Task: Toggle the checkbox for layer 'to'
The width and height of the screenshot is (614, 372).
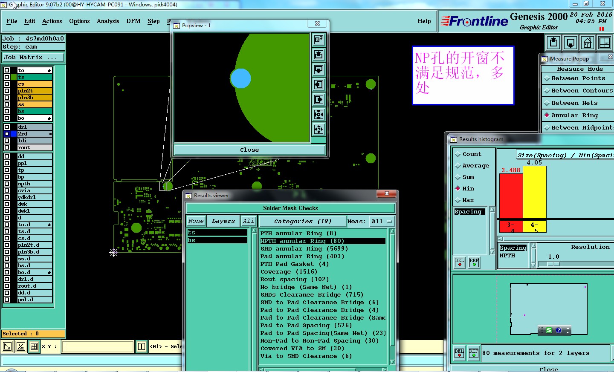Action: click(7, 70)
